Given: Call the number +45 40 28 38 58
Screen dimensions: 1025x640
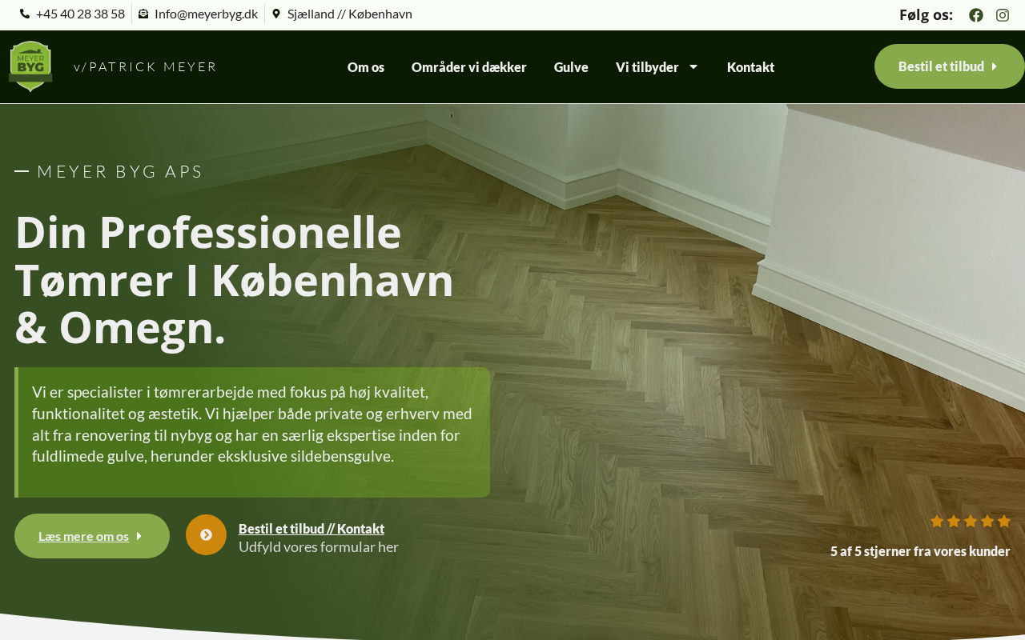Looking at the screenshot, I should (80, 14).
